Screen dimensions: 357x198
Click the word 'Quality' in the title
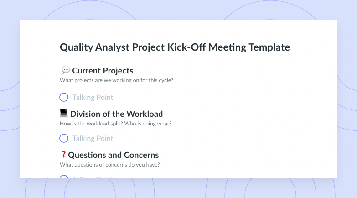coord(77,47)
